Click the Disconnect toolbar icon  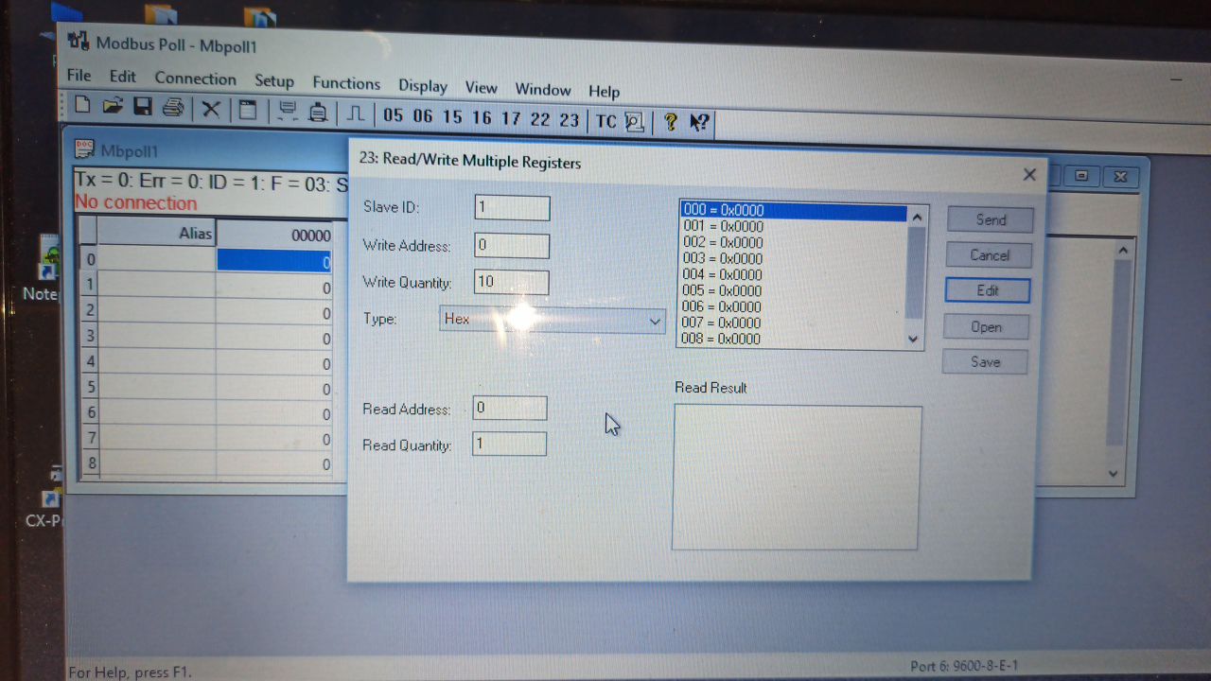point(319,113)
